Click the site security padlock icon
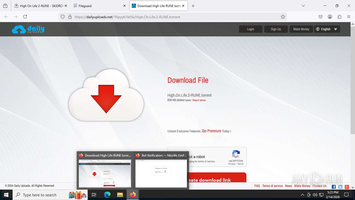The width and height of the screenshot is (355, 200). [x=70, y=17]
